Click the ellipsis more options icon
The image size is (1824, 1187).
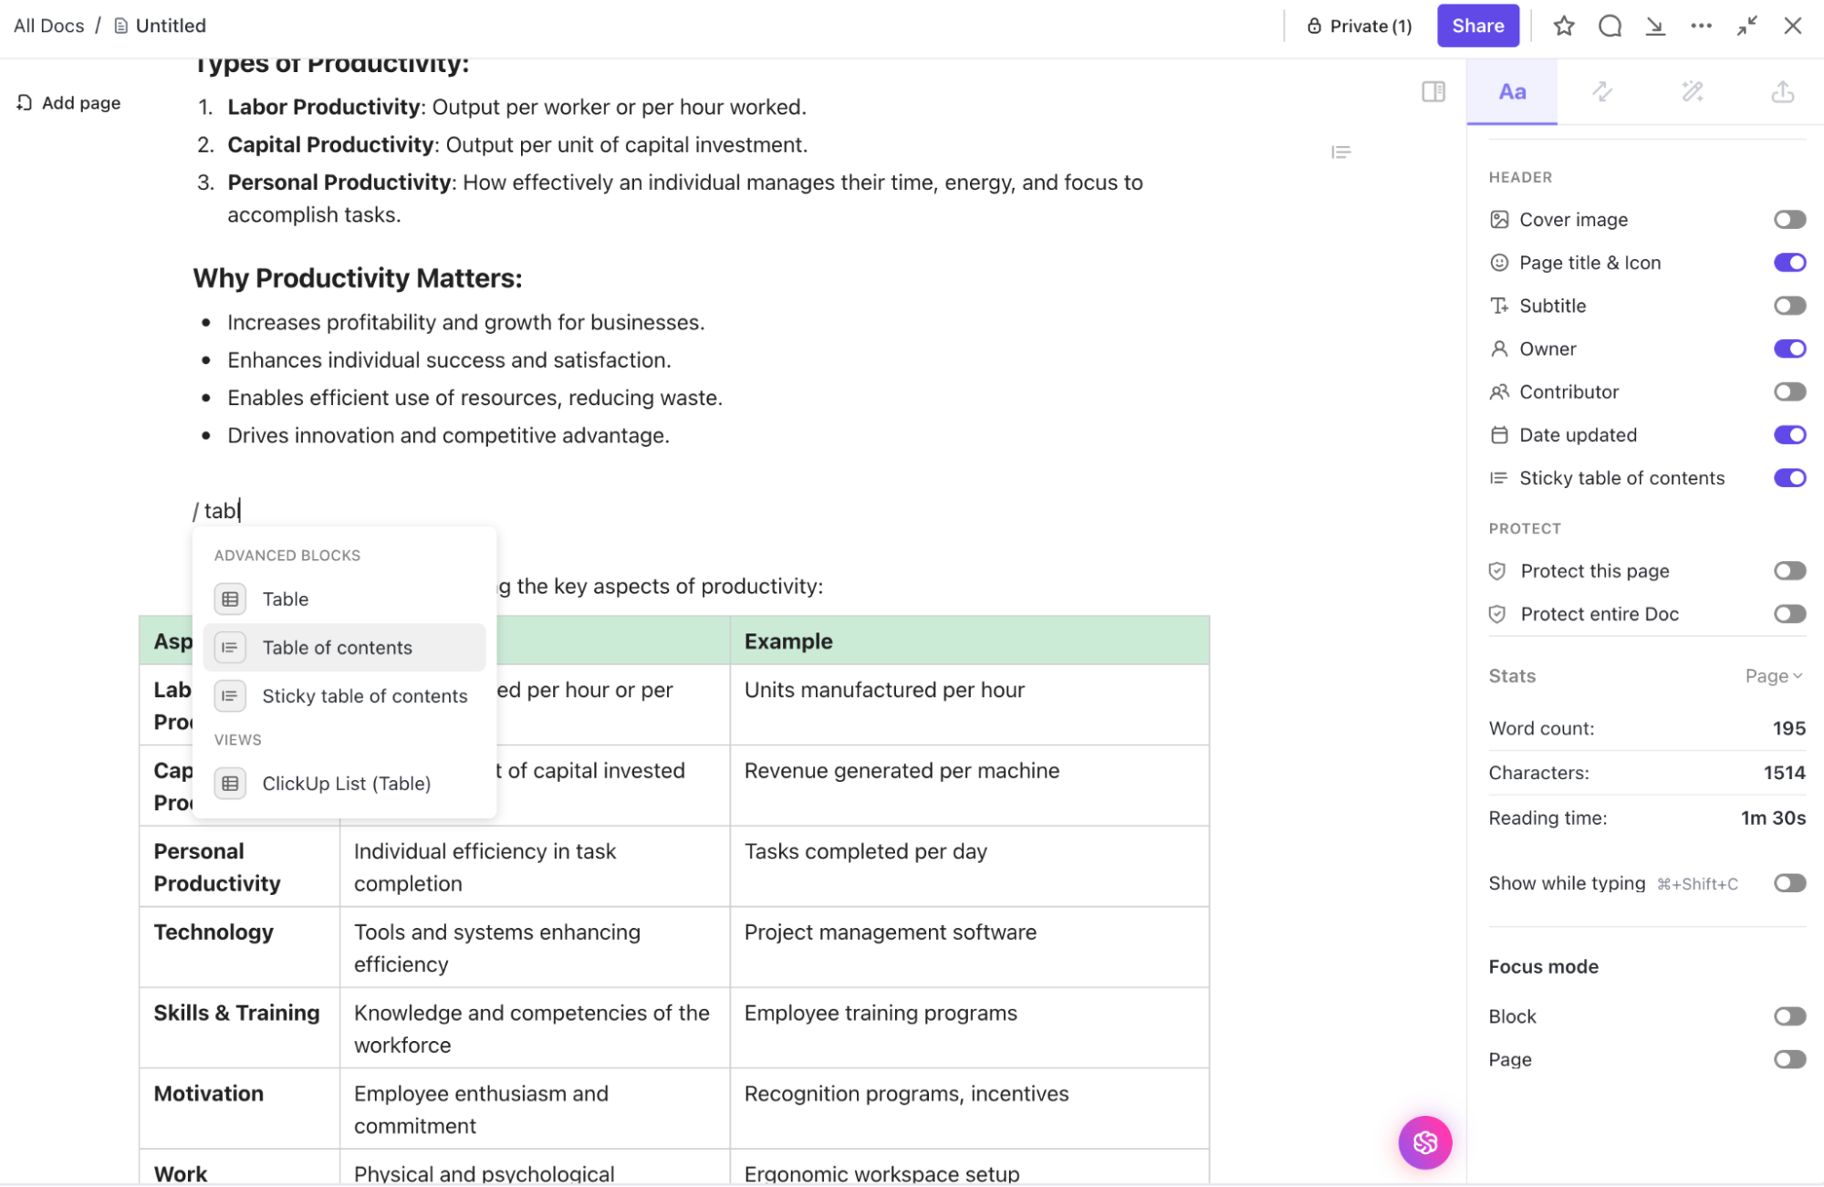coord(1701,26)
